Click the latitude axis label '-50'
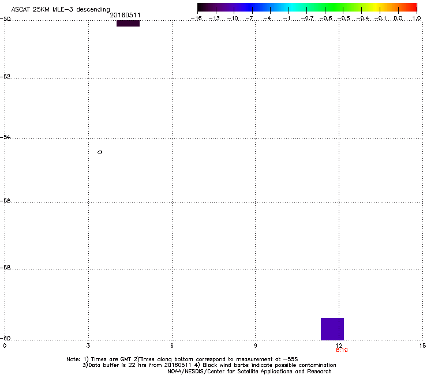Image resolution: width=427 pixels, height=375 pixels. [x=5, y=19]
